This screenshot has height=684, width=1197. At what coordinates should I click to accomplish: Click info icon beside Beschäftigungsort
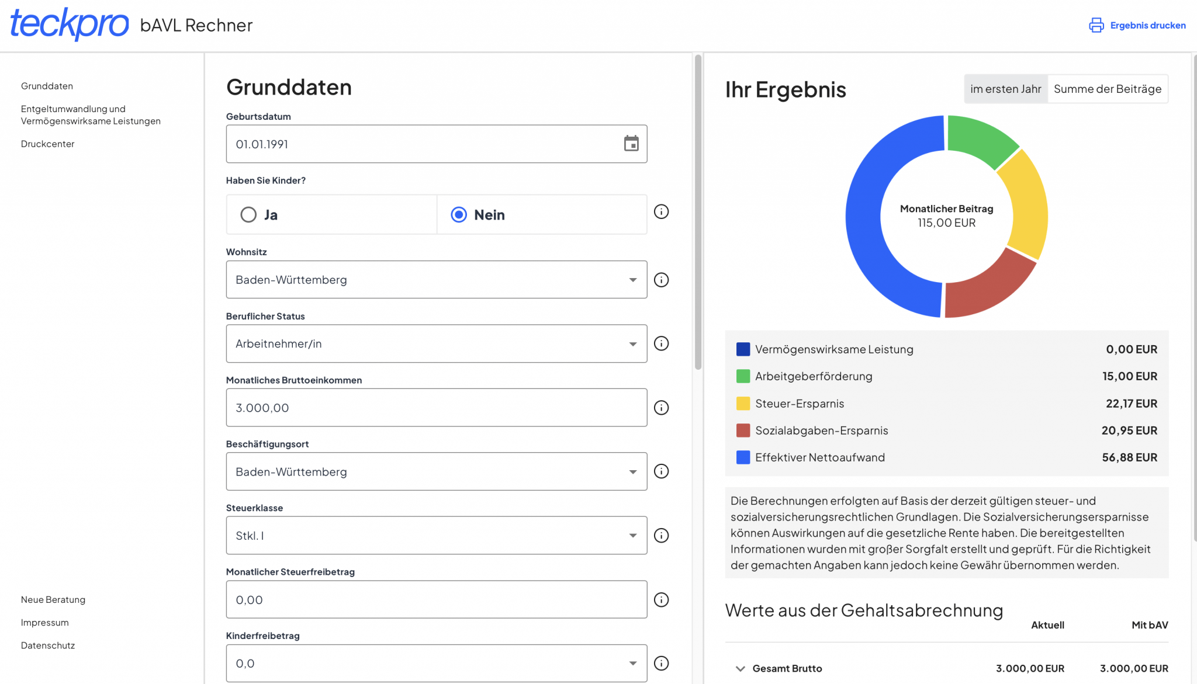point(661,471)
